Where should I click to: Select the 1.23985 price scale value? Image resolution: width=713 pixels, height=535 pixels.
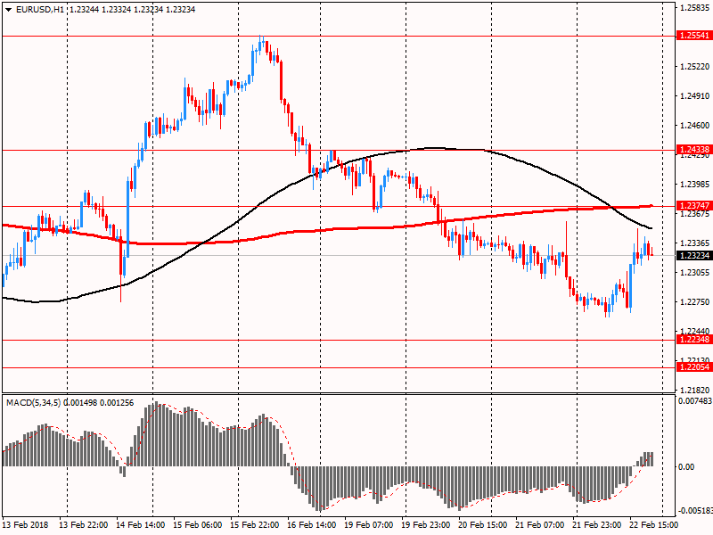(x=695, y=185)
